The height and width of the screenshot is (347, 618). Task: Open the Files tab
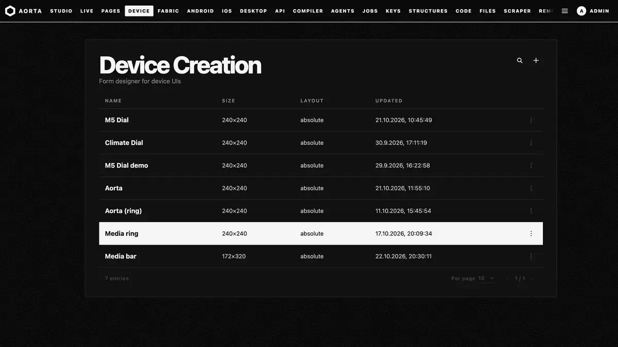pos(488,11)
